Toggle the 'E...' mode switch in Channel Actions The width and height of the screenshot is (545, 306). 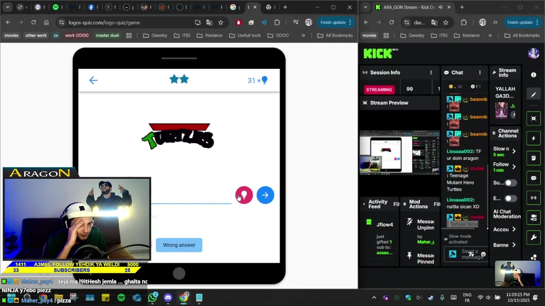click(x=511, y=198)
